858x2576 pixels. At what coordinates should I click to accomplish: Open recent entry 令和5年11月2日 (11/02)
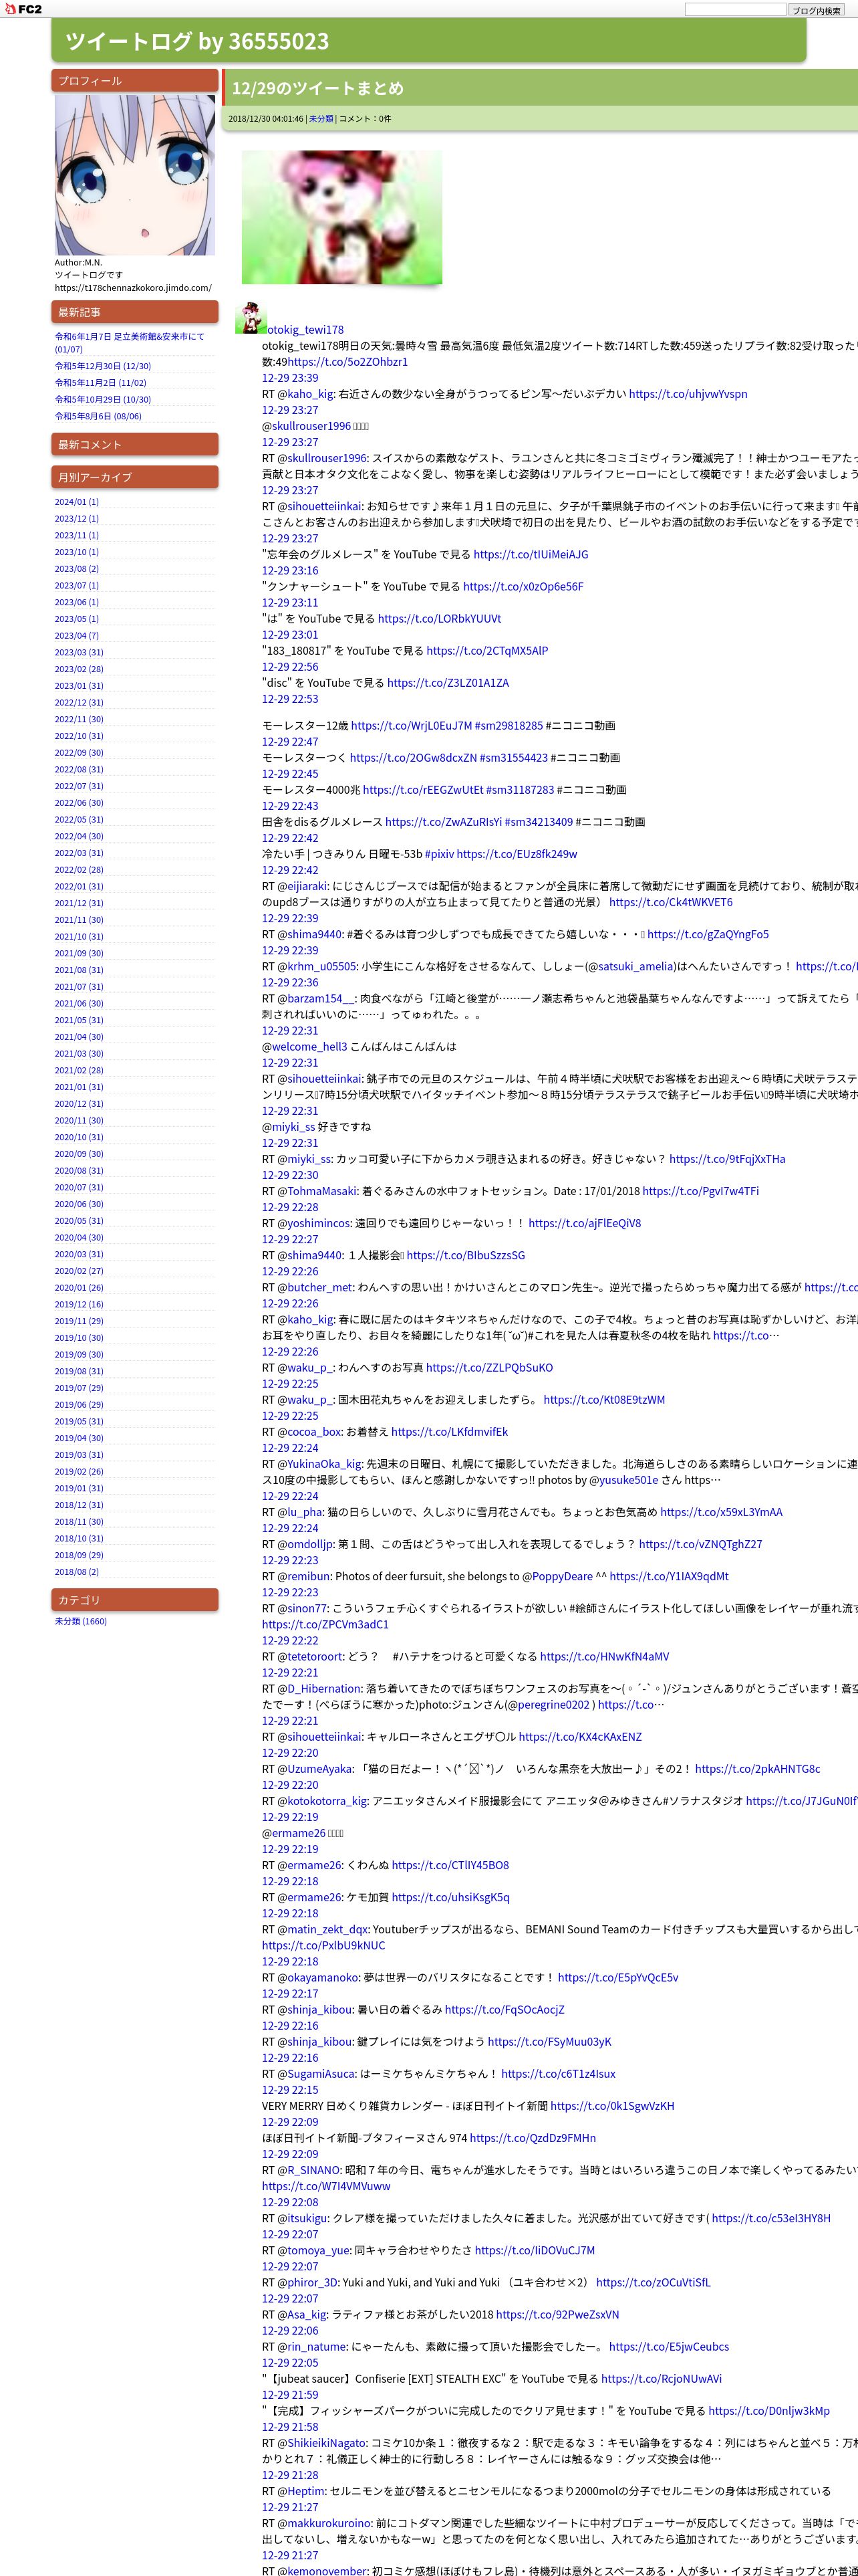pyautogui.click(x=100, y=382)
